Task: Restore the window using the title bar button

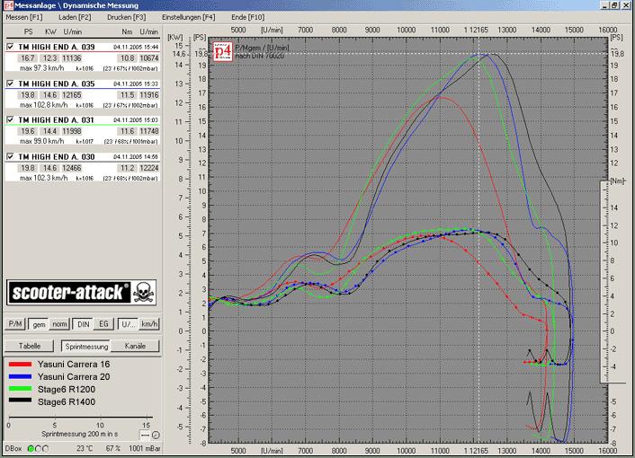Action: pyautogui.click(x=613, y=5)
